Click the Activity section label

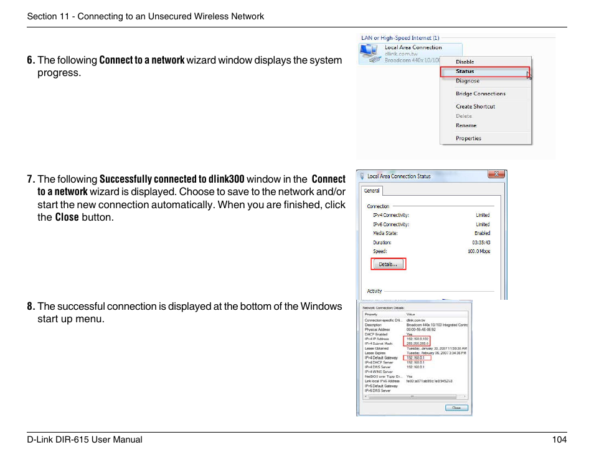click(x=374, y=291)
